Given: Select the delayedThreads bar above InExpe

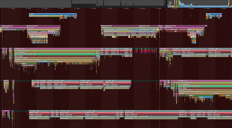Looking at the screenshot, I should point(53,58).
